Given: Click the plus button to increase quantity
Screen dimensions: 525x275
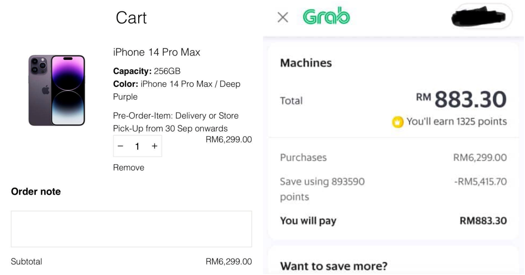Looking at the screenshot, I should (154, 146).
